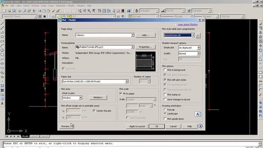The width and height of the screenshot is (263, 148).
Task: Open the Format menu
Action: coord(35,5)
